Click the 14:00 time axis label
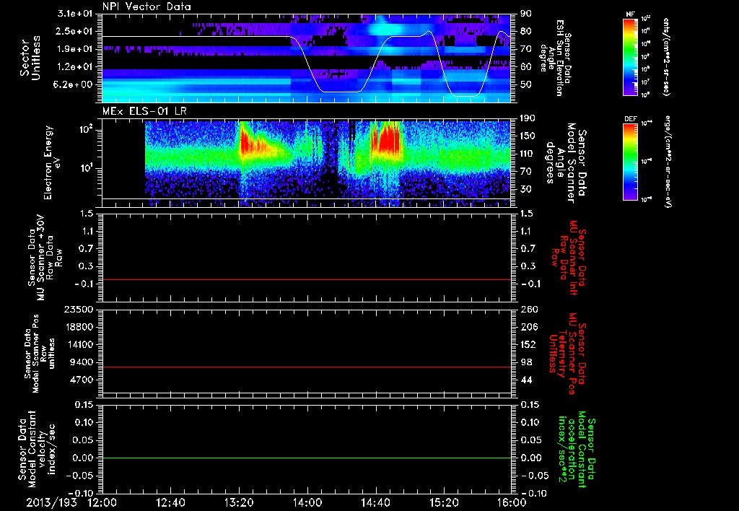 307,502
